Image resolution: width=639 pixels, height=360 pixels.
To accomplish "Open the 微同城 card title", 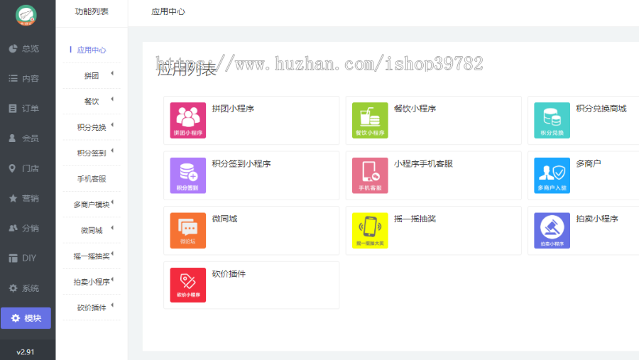I will pos(224,219).
